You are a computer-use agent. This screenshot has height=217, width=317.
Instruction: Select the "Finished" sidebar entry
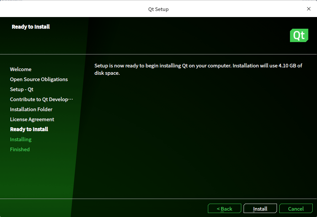[x=20, y=149]
